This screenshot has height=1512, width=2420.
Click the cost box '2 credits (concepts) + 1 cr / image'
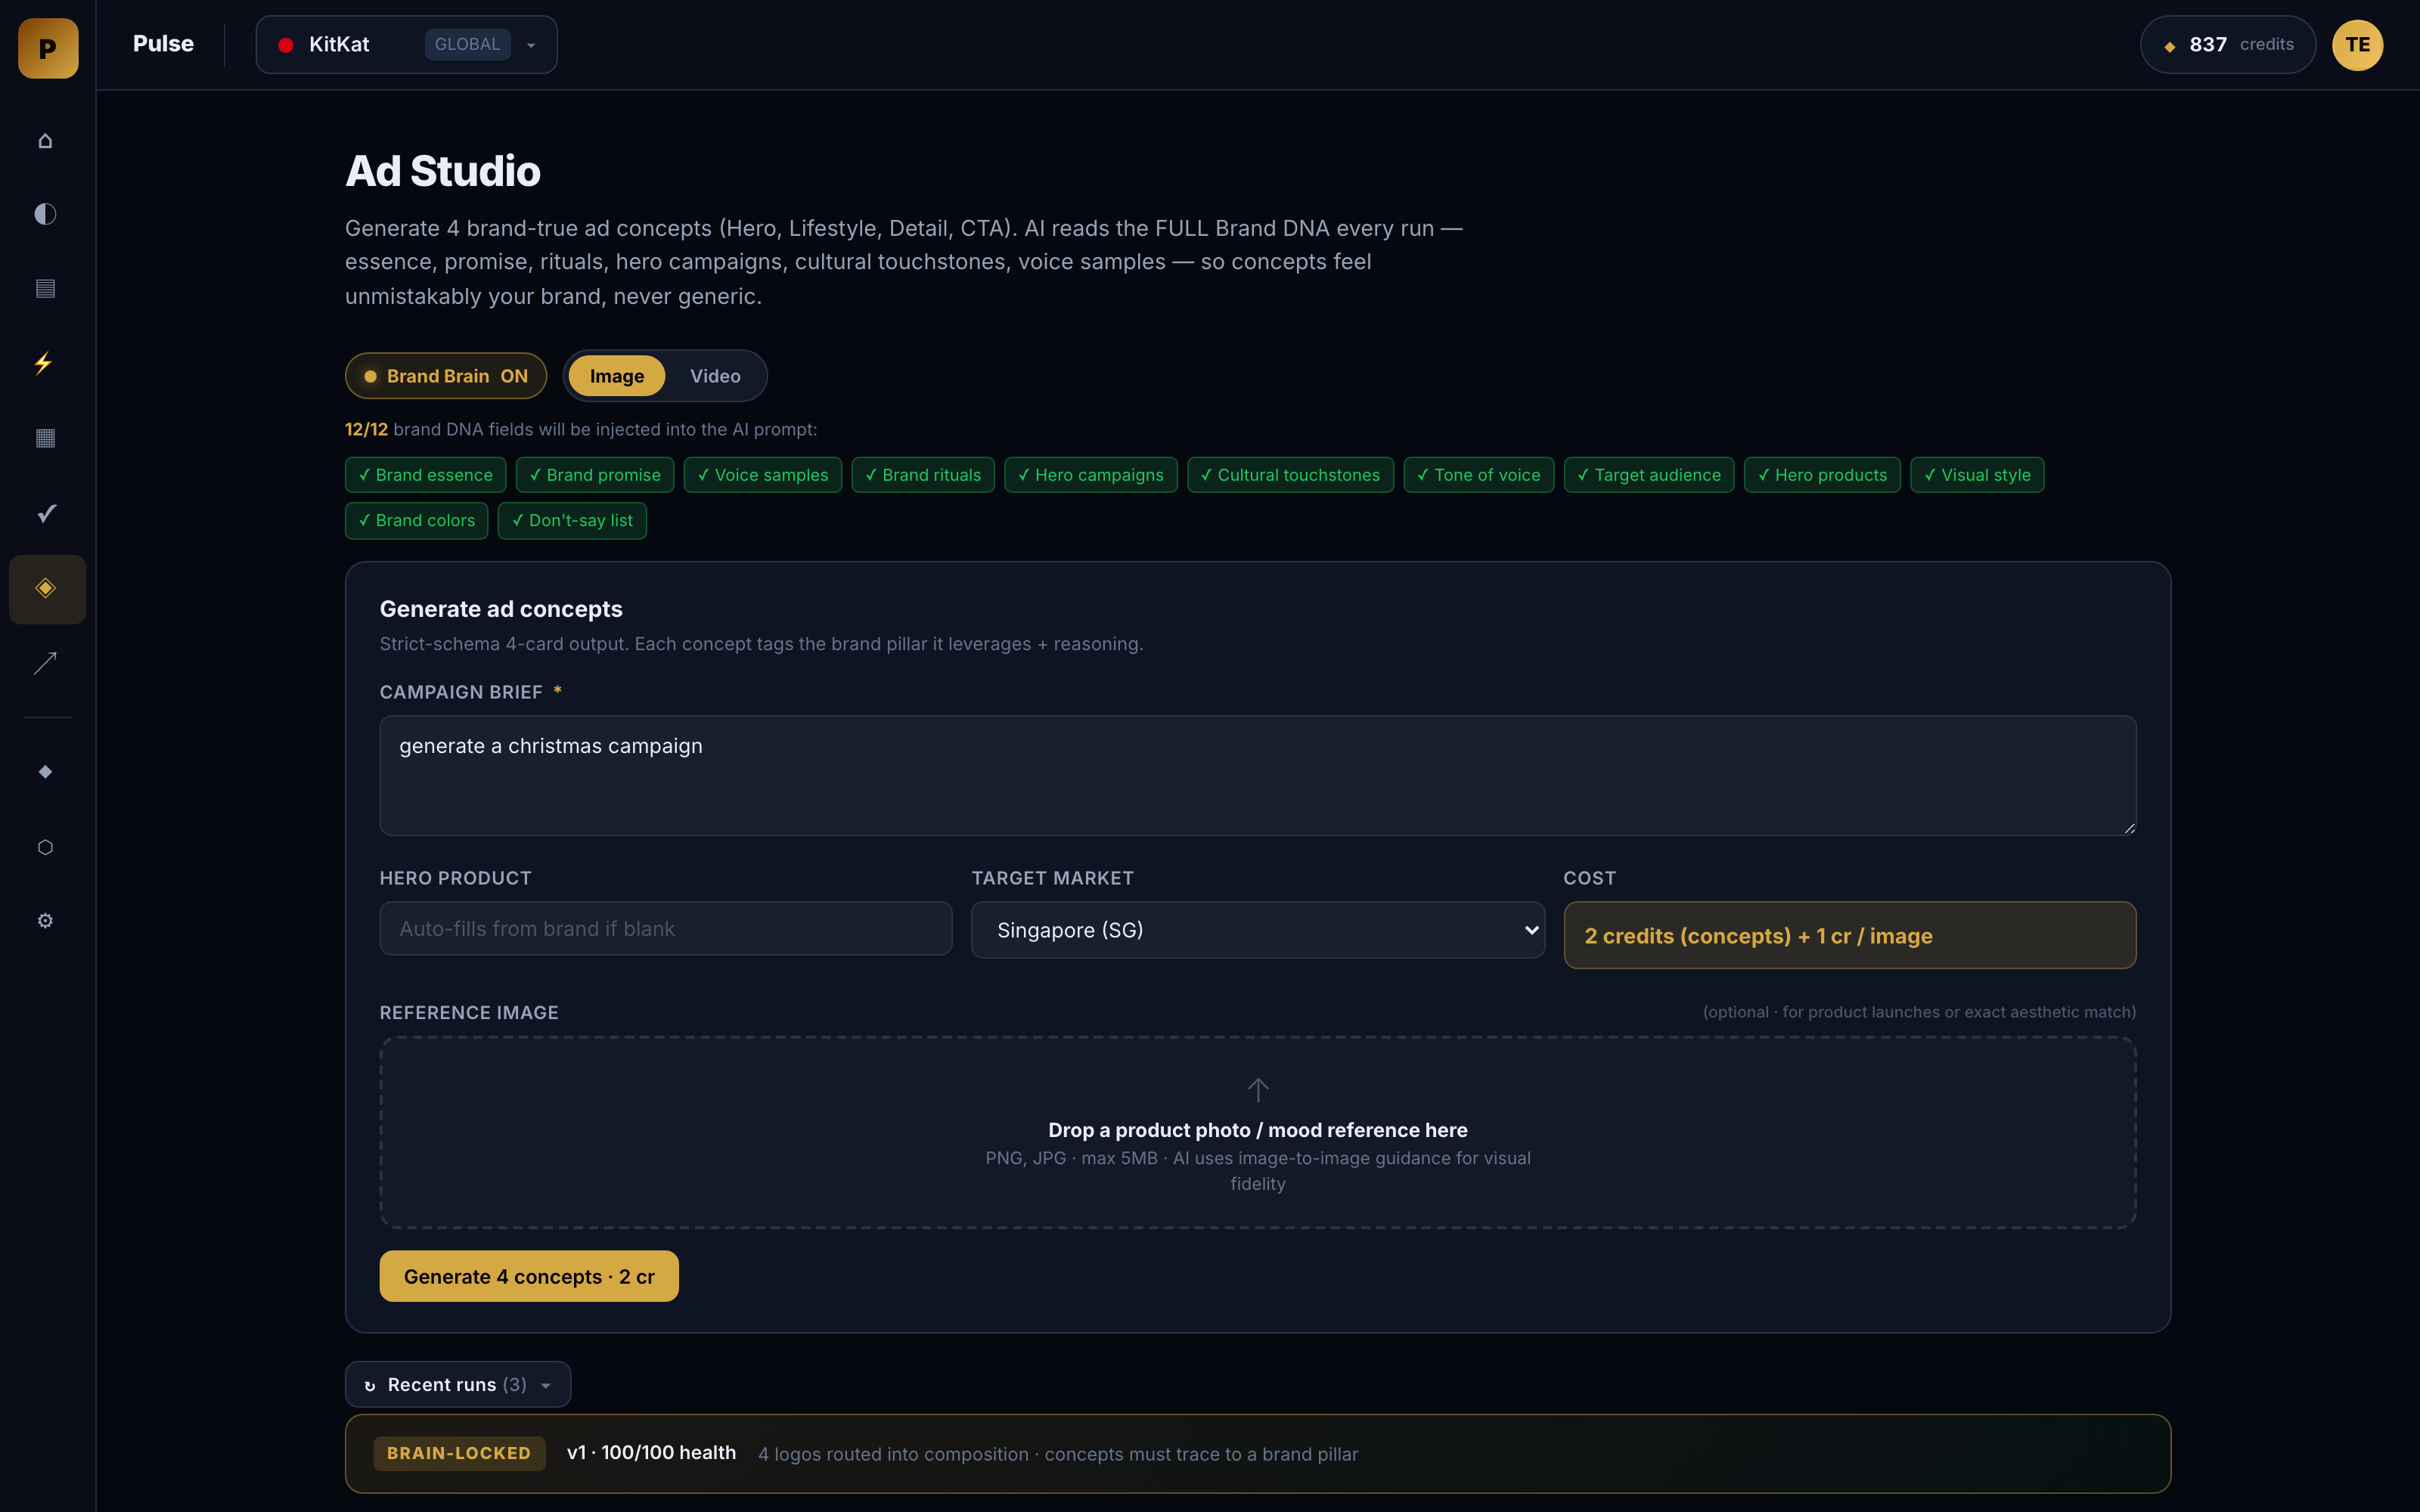click(1850, 936)
